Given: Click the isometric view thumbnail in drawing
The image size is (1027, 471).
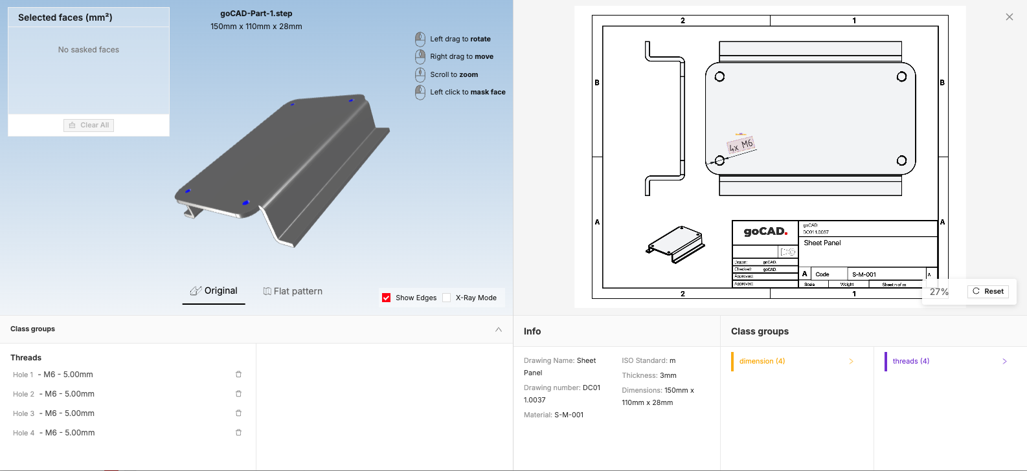Looking at the screenshot, I should (676, 245).
